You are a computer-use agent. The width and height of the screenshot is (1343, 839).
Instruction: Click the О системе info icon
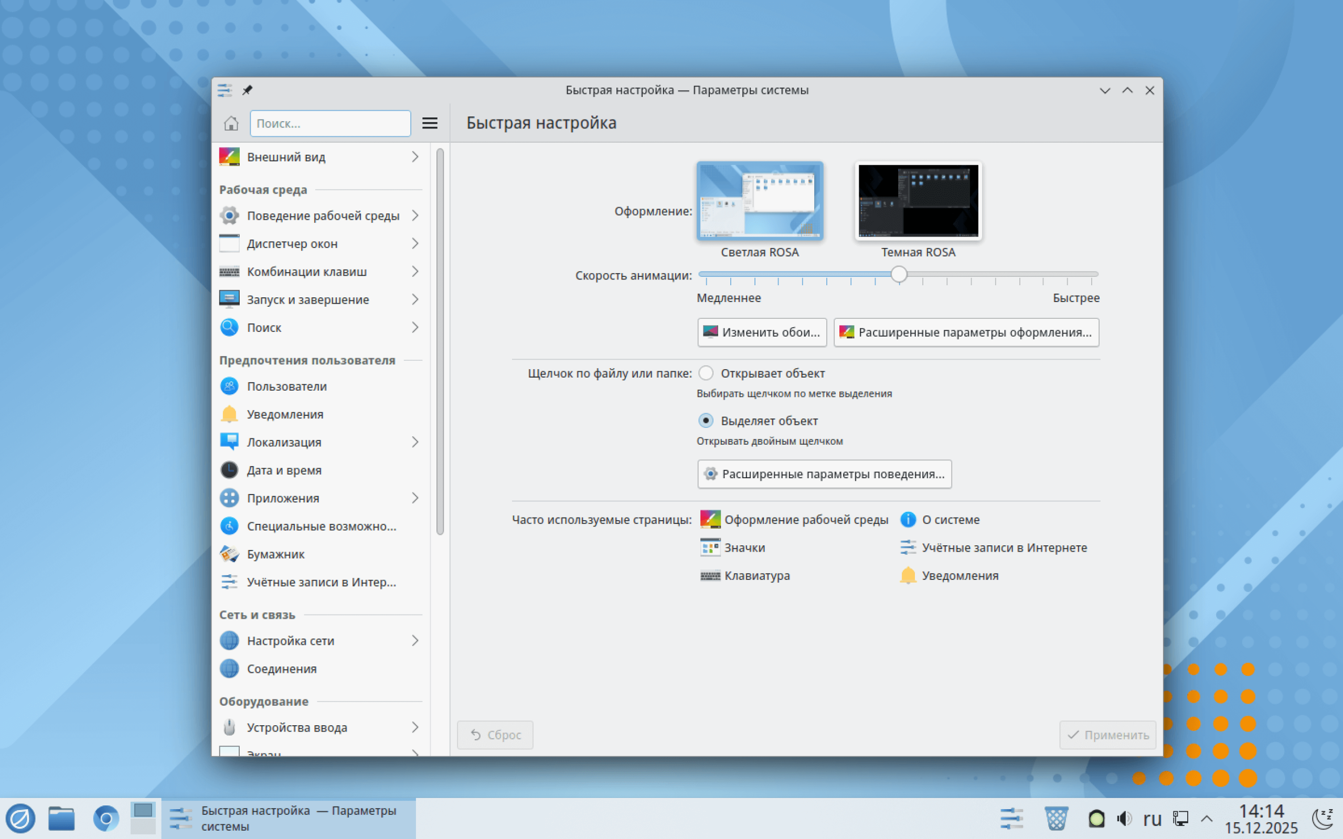tap(908, 519)
